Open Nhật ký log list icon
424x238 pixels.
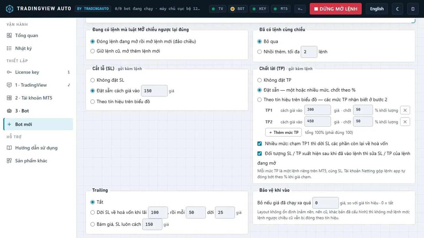[x=9, y=48]
